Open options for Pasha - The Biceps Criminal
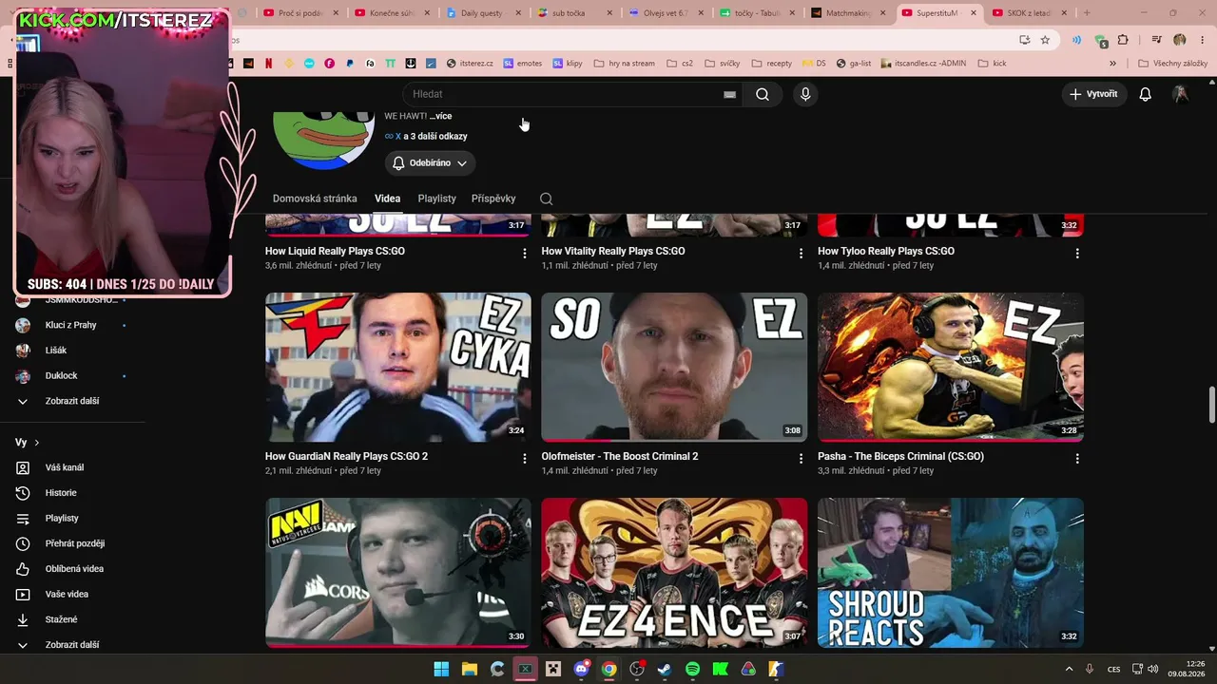1217x684 pixels. (x=1077, y=459)
